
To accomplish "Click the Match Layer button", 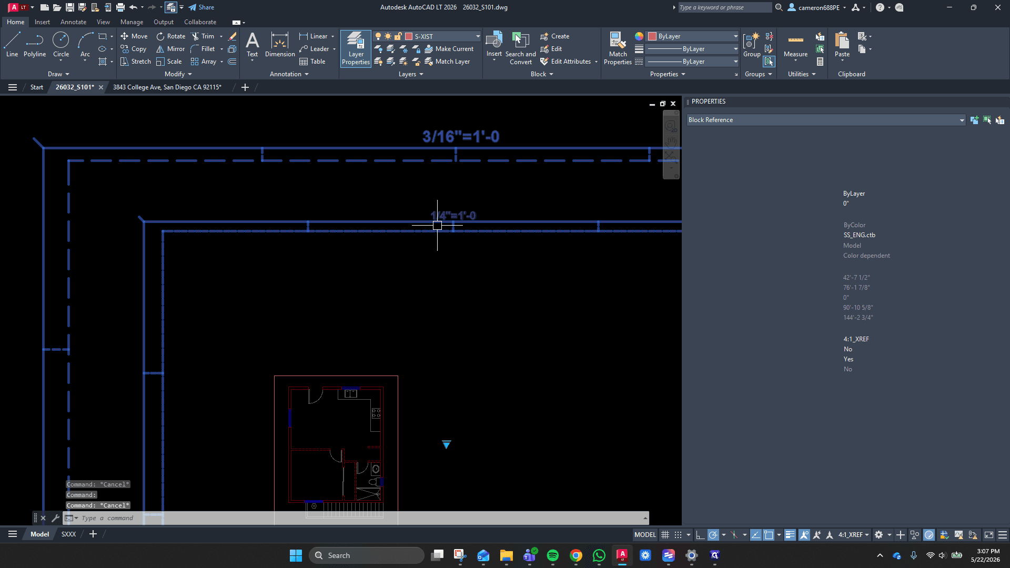I will click(x=448, y=62).
